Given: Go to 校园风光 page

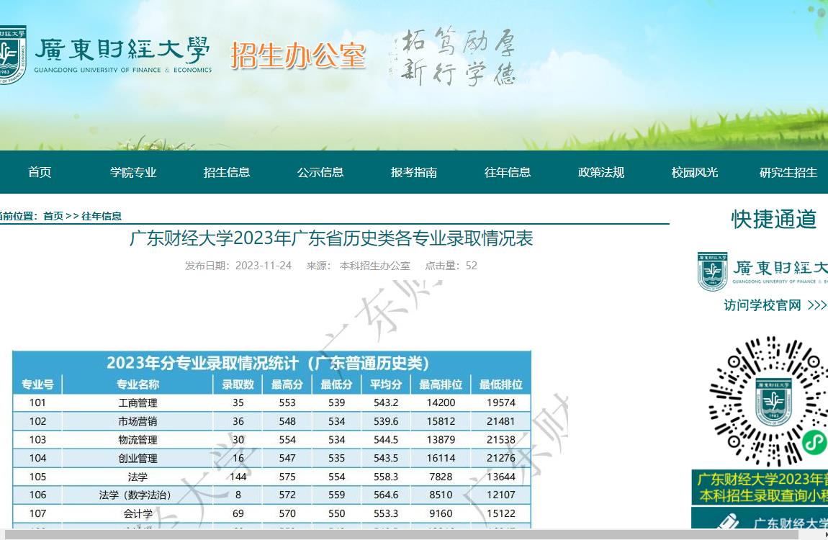Looking at the screenshot, I should [694, 172].
